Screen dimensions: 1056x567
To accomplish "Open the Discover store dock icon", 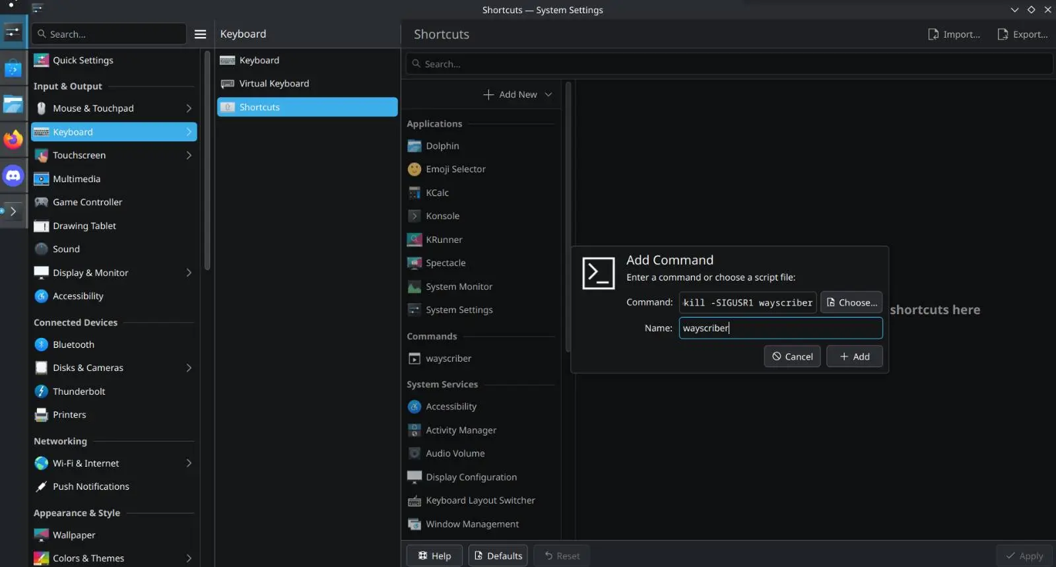I will 13,68.
